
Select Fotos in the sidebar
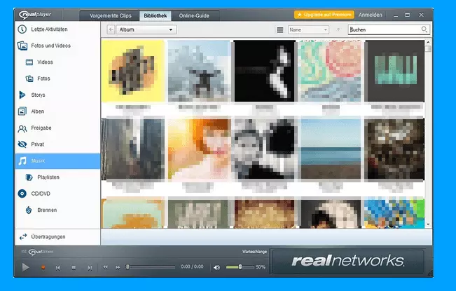tap(57, 79)
